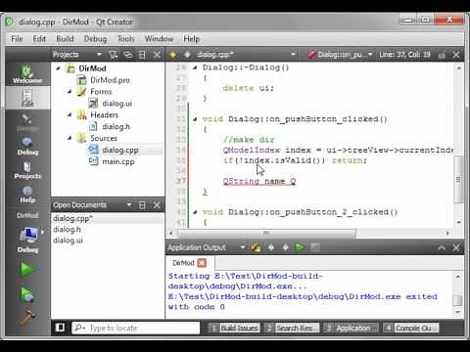Open the Build menu

[x=65, y=39]
